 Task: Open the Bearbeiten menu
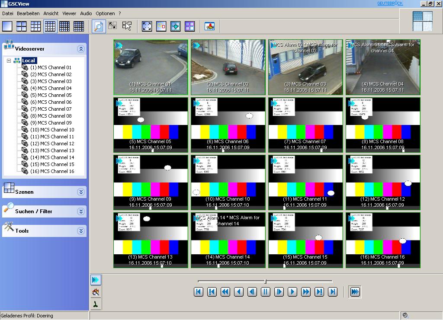click(x=28, y=13)
